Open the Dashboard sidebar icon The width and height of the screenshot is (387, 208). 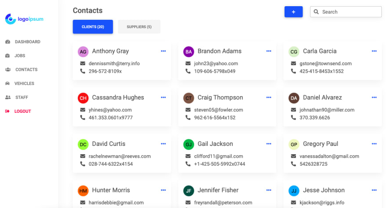[x=7, y=42]
